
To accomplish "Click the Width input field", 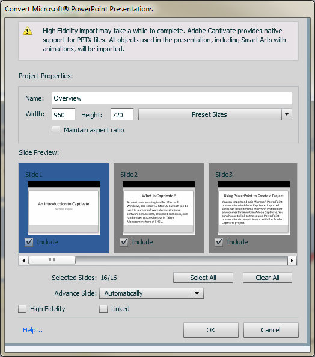I will (x=64, y=114).
